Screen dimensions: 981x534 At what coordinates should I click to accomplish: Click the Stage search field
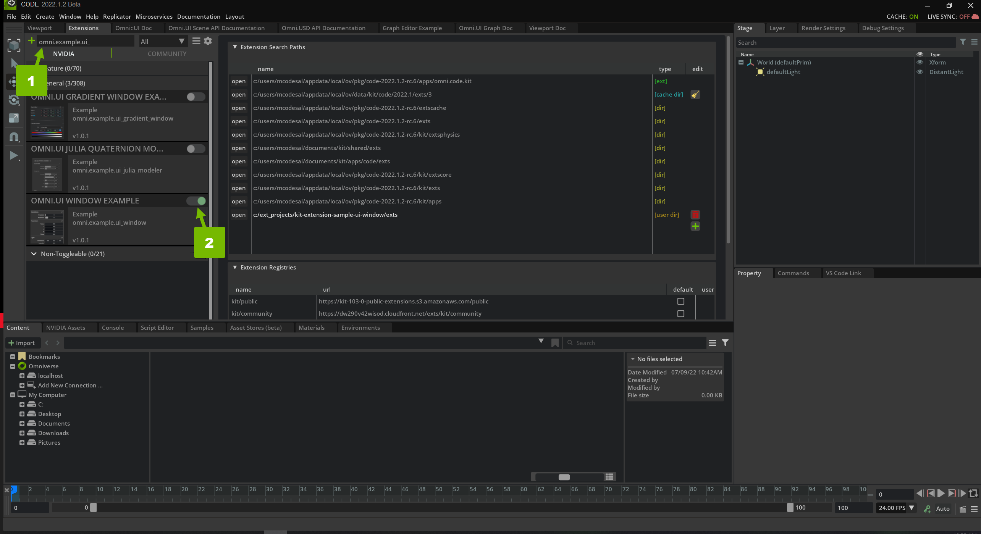[x=846, y=42]
